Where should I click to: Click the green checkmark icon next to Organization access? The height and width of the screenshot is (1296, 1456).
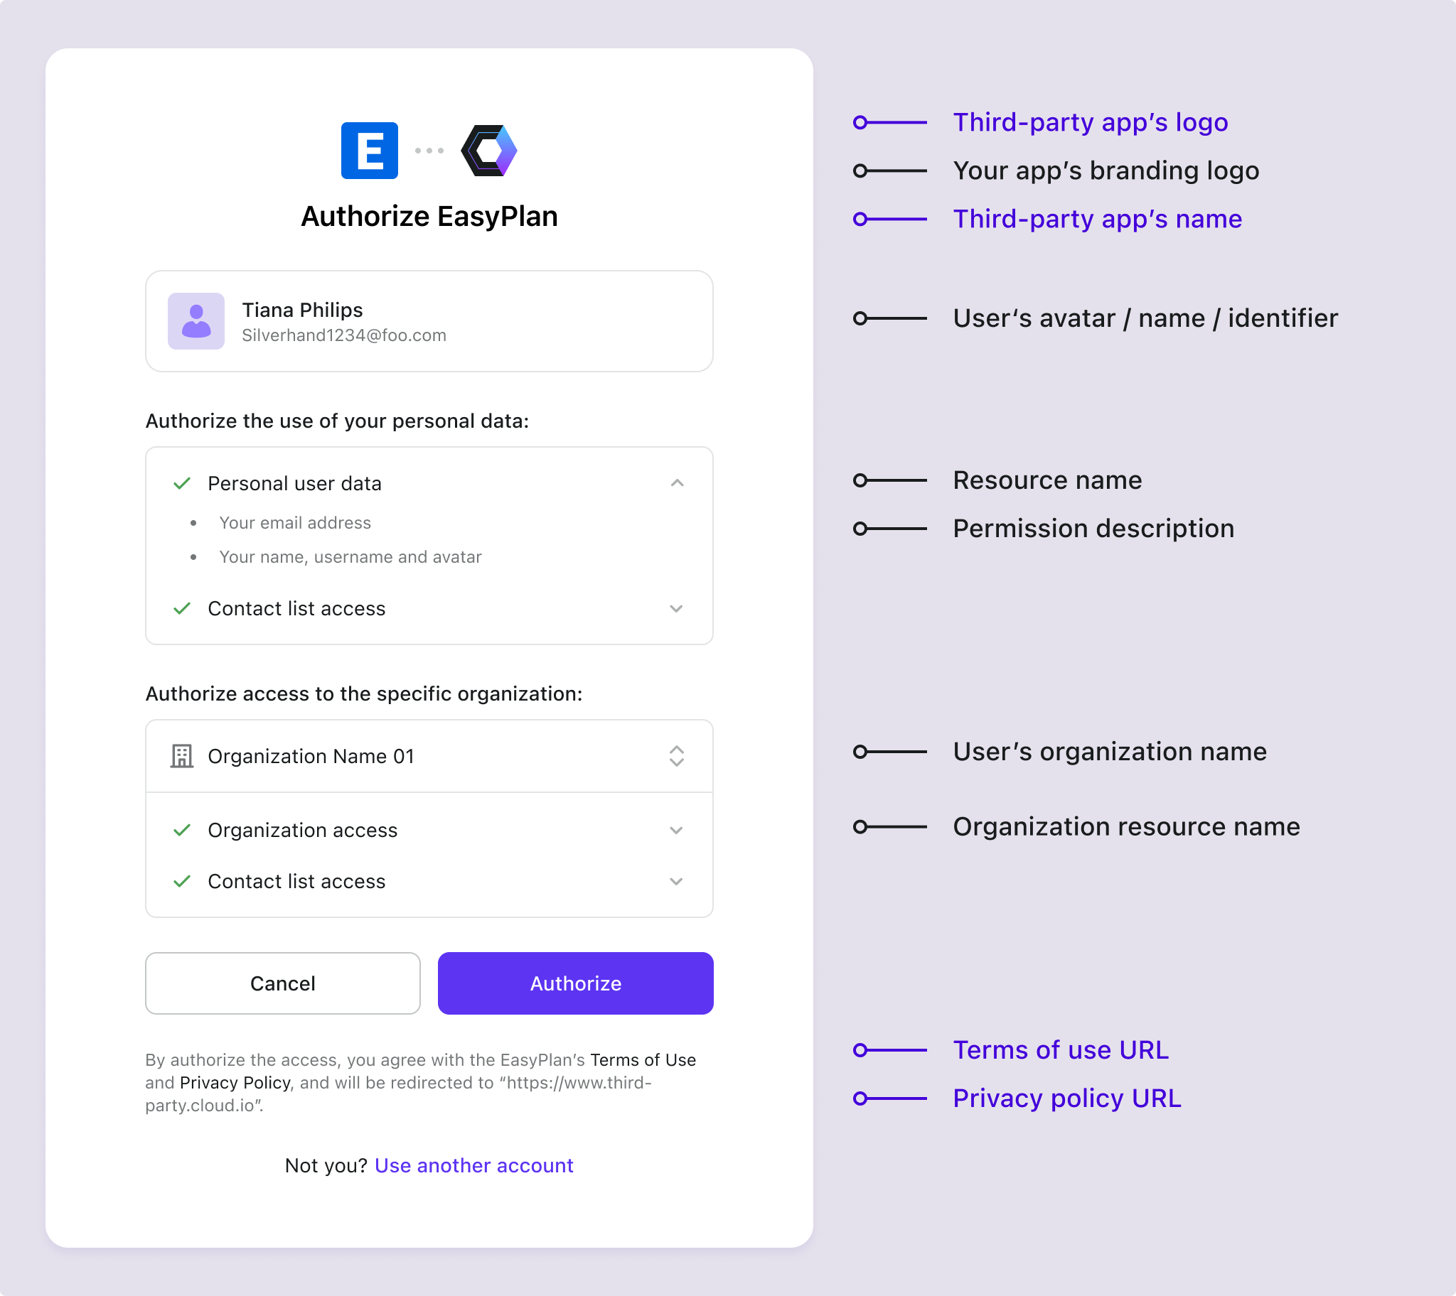(x=183, y=827)
